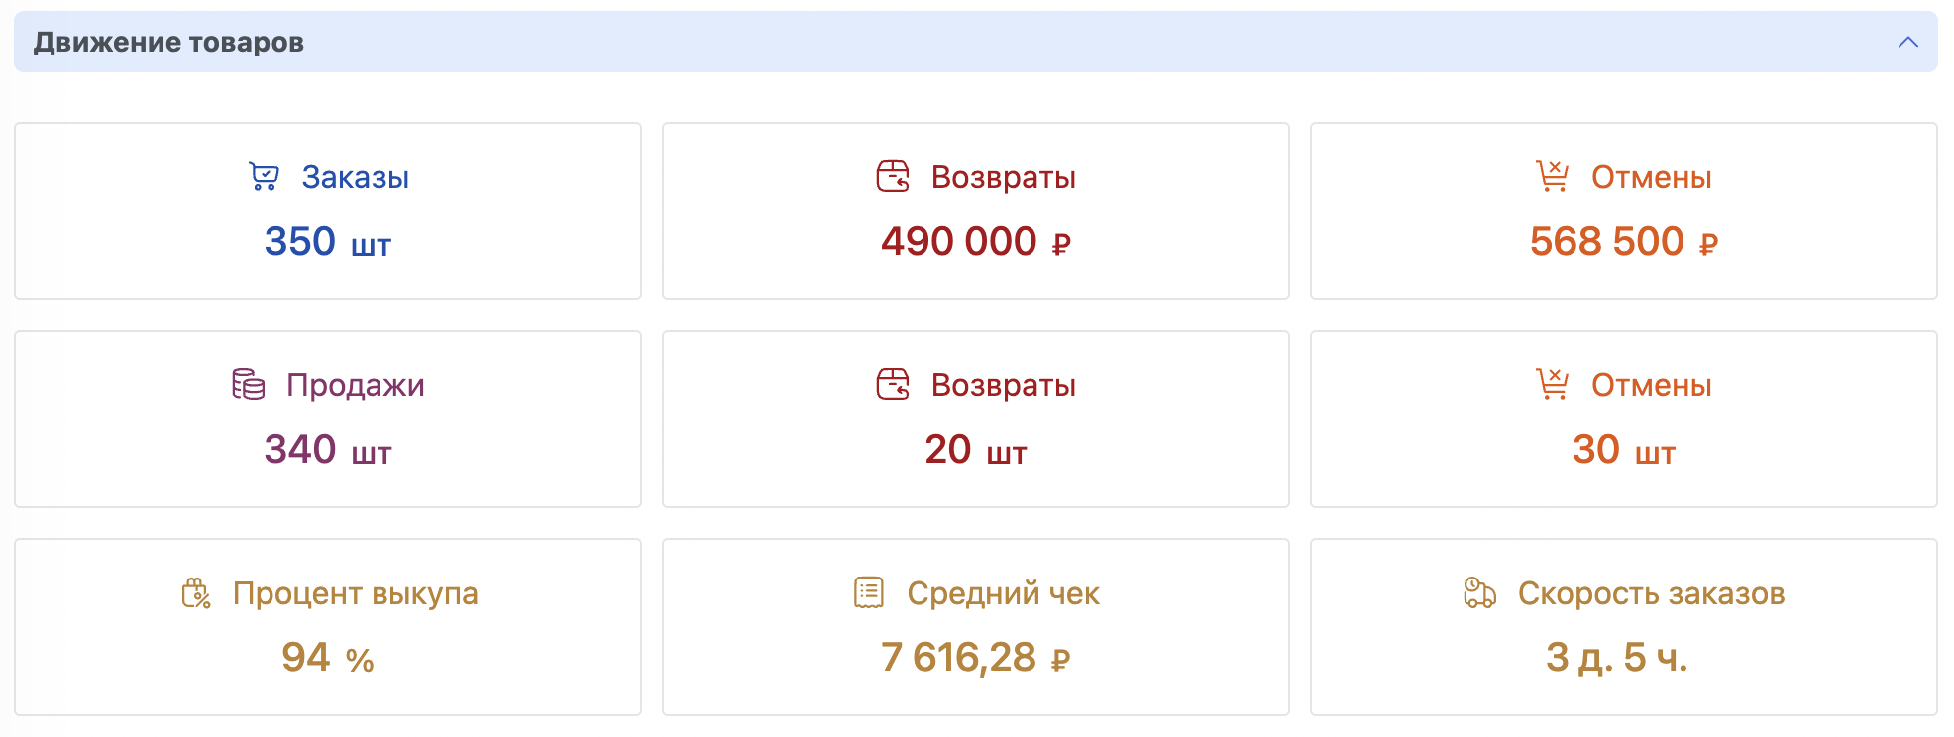The height and width of the screenshot is (737, 1954).
Task: Click the Скорость заказов label
Action: tap(1652, 593)
